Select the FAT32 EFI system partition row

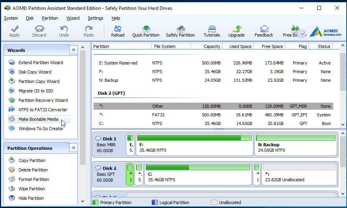click(213, 115)
